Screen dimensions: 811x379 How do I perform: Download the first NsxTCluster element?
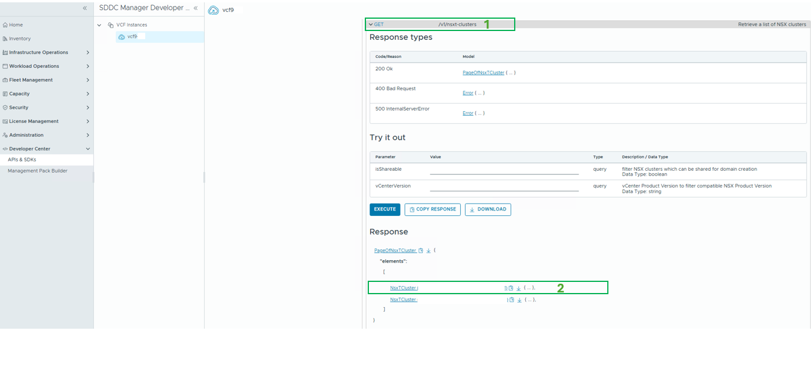tap(519, 288)
